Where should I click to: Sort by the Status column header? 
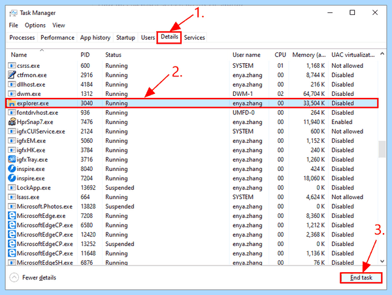[113, 55]
